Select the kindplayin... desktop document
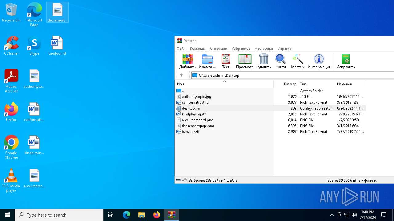The width and height of the screenshot is (394, 221). point(34,145)
